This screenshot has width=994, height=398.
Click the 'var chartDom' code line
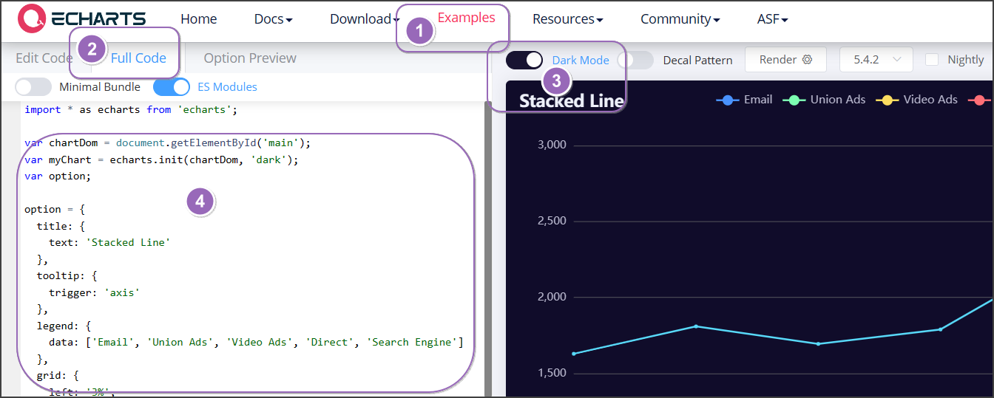tap(168, 143)
